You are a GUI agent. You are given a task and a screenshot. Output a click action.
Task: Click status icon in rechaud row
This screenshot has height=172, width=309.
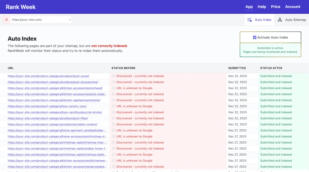point(113,88)
